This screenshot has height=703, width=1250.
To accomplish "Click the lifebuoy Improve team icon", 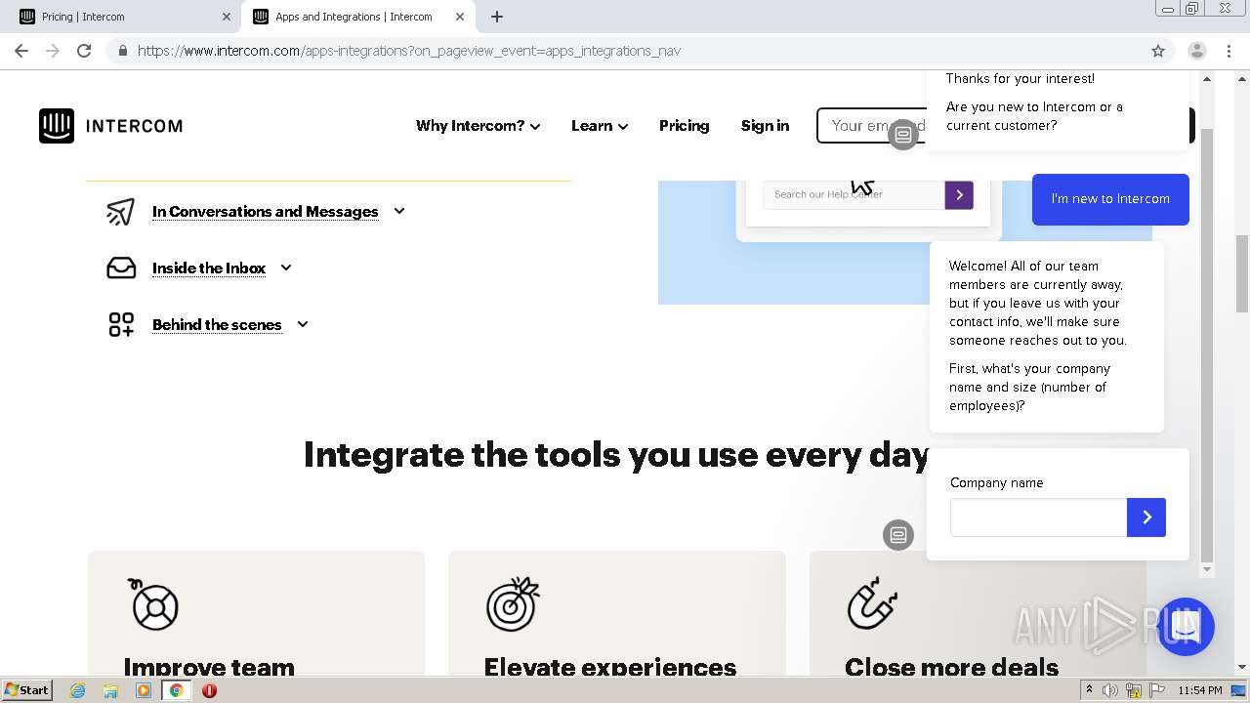I will point(153,603).
